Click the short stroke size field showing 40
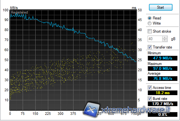 (x=155, y=39)
